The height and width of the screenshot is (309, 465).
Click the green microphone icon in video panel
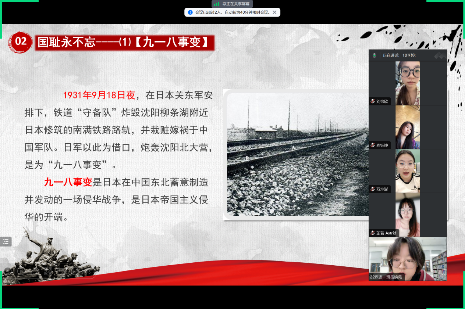(375, 55)
